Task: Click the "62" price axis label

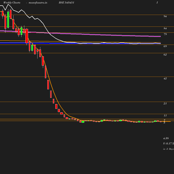Action: tap(165, 55)
